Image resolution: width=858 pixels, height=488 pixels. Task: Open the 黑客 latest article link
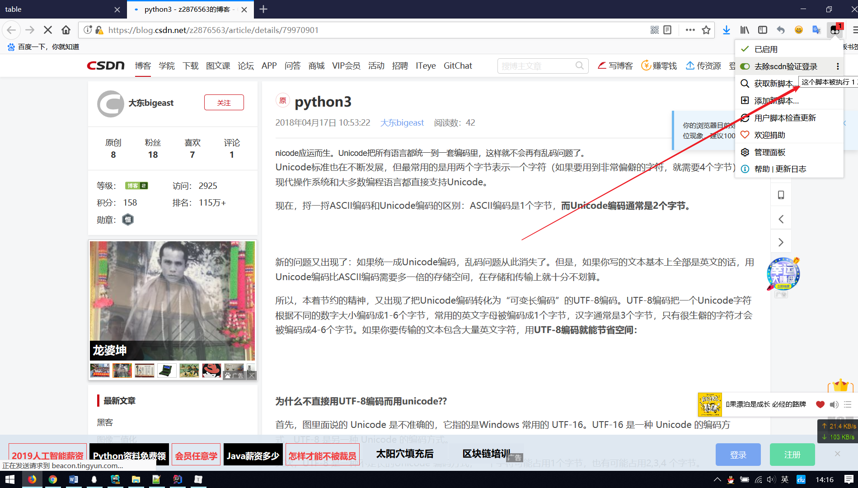point(105,422)
